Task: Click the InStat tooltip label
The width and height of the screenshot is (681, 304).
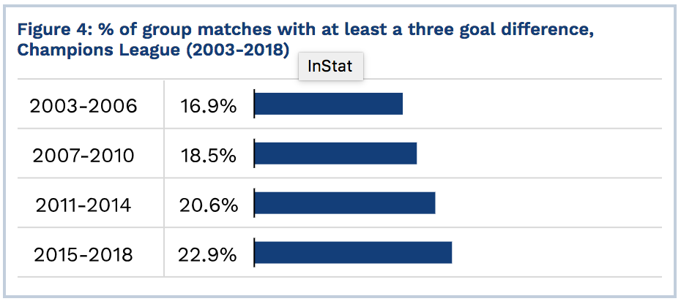Action: pyautogui.click(x=330, y=66)
